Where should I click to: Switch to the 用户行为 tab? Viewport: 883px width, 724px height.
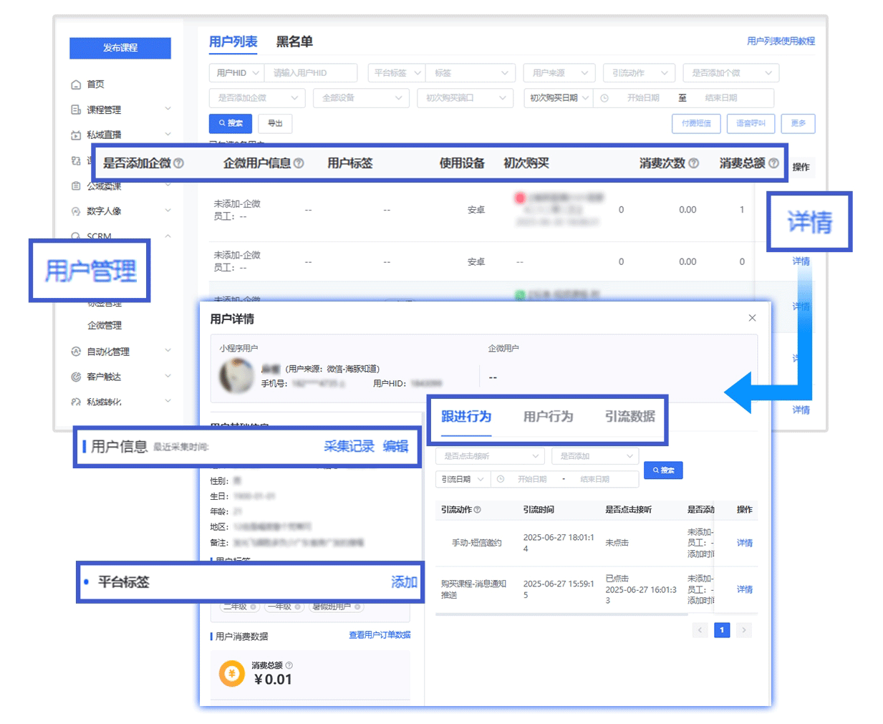point(548,417)
